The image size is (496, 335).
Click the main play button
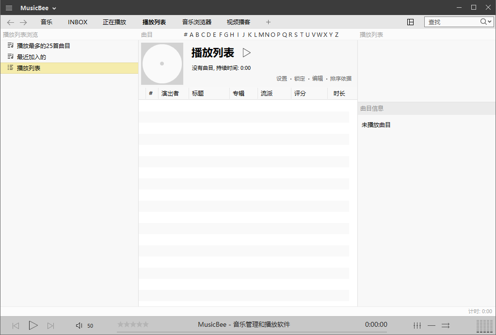[33, 325]
